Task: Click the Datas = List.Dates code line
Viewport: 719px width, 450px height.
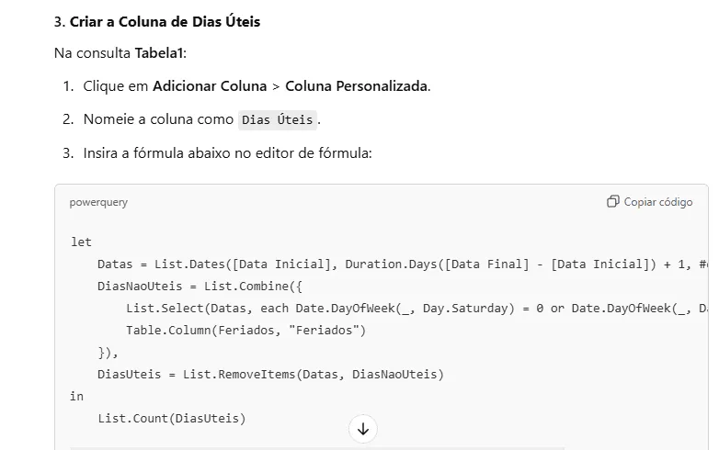Action: tap(403, 264)
